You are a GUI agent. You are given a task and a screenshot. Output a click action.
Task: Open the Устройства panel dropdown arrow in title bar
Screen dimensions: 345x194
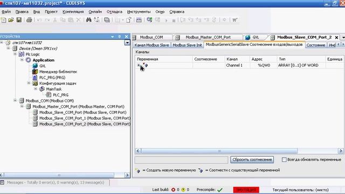[x=113, y=37]
